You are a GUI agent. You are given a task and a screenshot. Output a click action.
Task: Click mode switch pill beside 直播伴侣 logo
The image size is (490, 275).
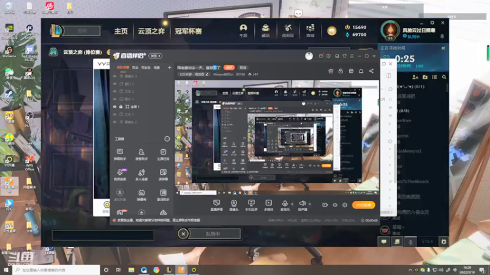click(156, 56)
